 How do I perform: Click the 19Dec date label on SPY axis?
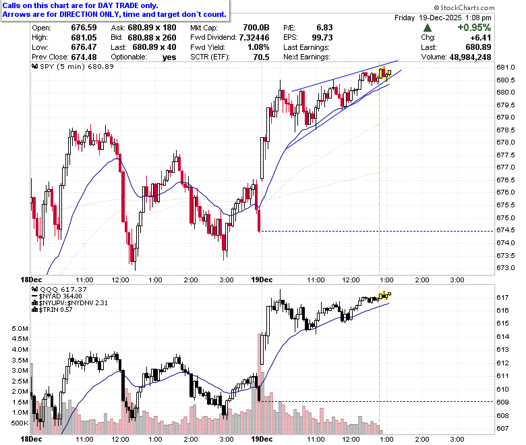(x=262, y=280)
